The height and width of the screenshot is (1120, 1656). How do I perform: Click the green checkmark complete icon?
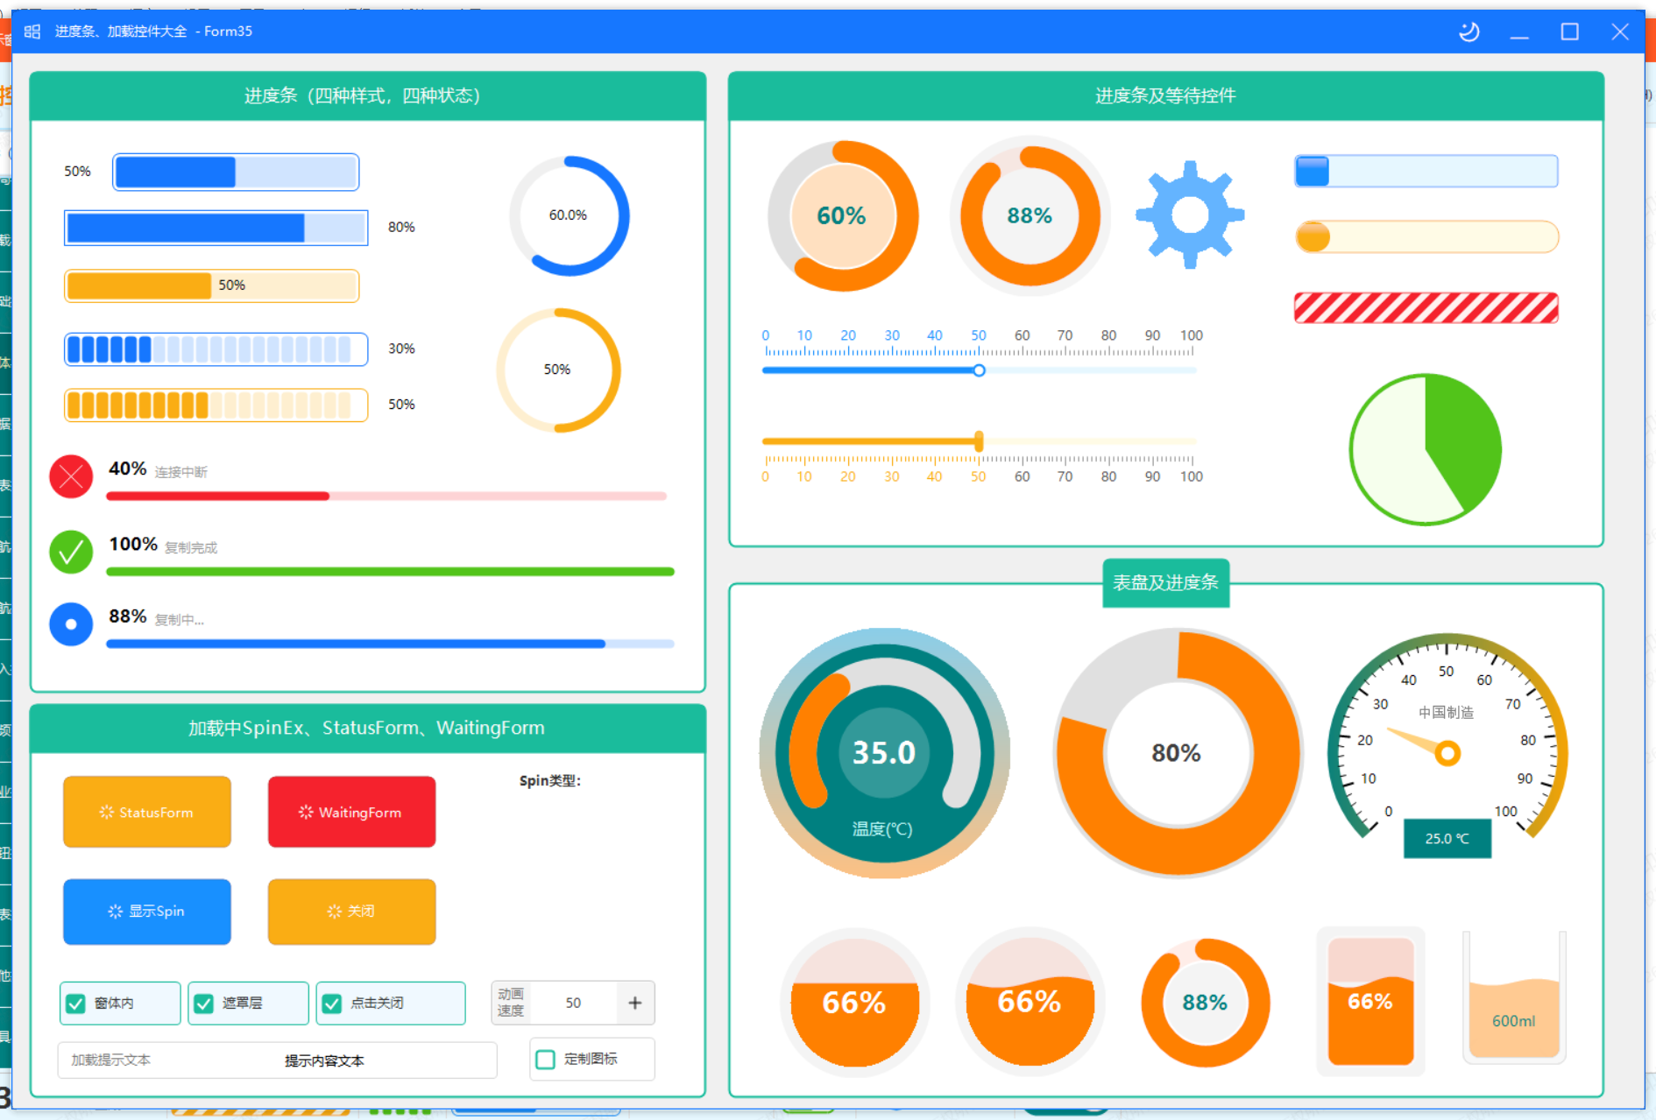(71, 553)
